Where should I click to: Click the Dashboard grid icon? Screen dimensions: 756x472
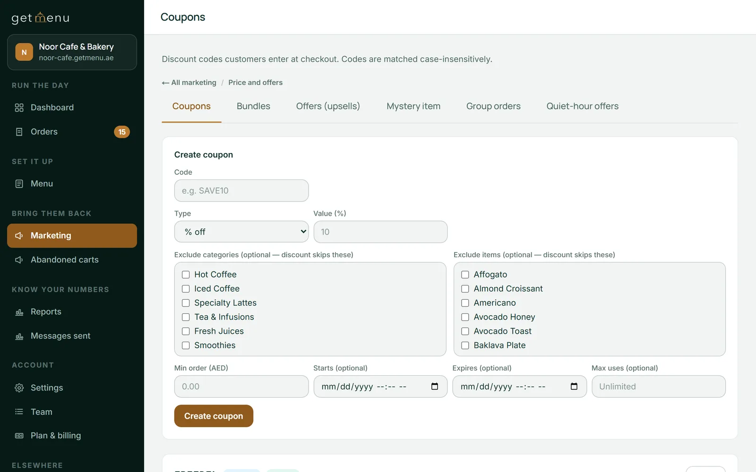point(19,108)
